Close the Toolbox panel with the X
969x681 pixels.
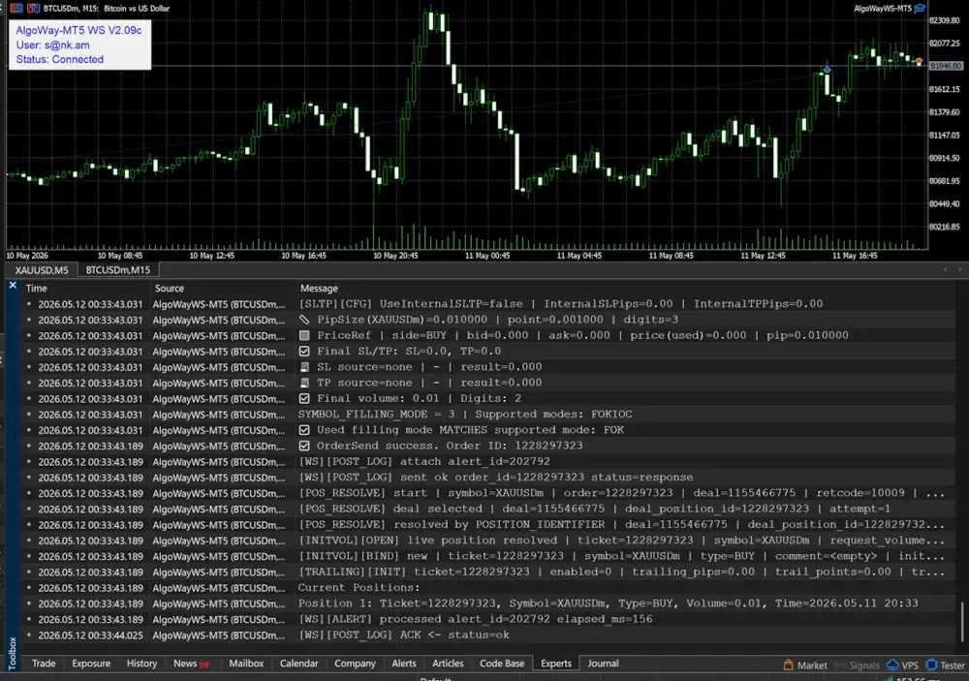tap(13, 285)
